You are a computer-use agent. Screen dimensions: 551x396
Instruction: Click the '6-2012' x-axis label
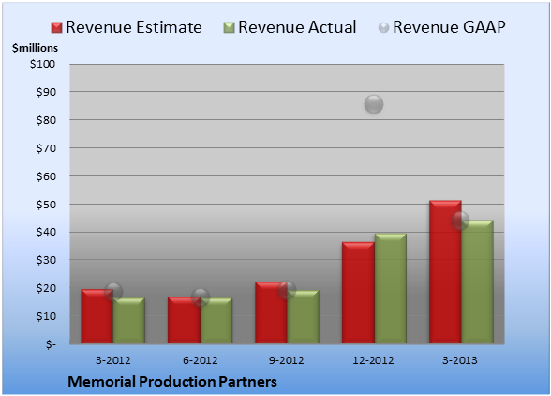tap(200, 360)
